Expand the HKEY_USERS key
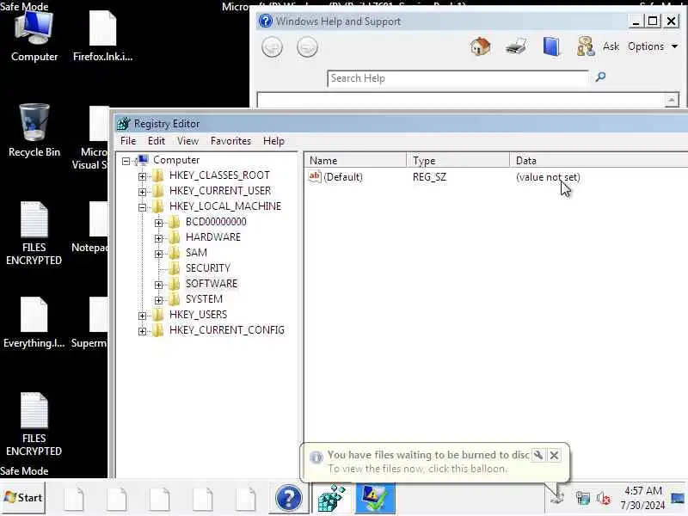Image resolution: width=688 pixels, height=516 pixels. [x=142, y=316]
